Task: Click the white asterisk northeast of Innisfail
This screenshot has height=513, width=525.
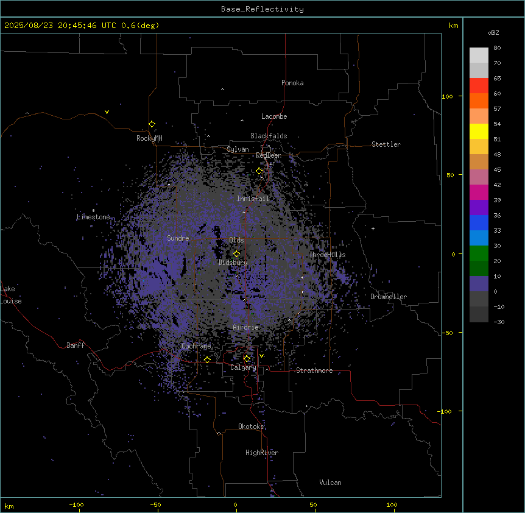Action: coord(306,185)
